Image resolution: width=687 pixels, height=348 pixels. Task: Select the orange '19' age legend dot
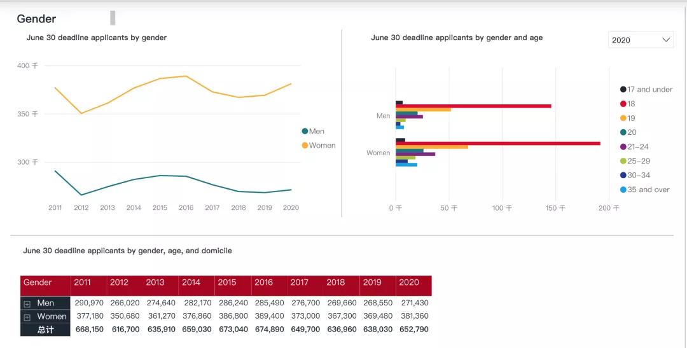(623, 118)
